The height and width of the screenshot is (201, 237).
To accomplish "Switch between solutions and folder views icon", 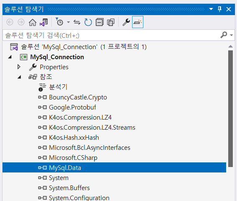I will point(44,22).
